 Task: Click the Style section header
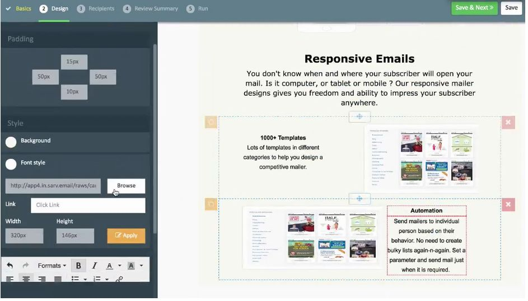tap(76, 124)
